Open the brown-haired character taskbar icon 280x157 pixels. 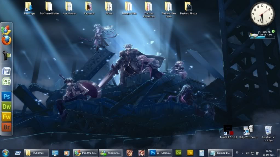click(x=130, y=153)
